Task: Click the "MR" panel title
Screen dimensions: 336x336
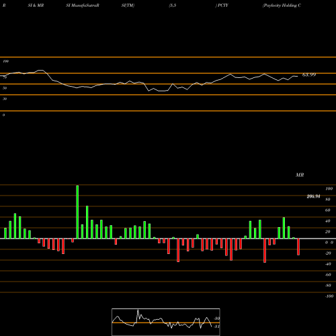Action: coord(300,175)
